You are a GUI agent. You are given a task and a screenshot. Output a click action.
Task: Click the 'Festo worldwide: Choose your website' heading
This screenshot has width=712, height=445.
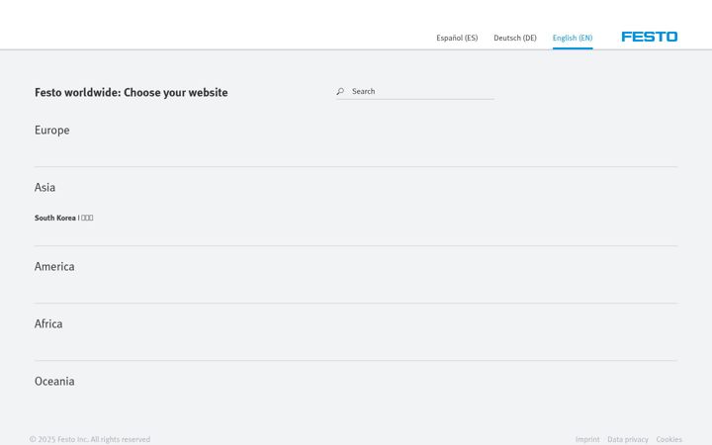132,93
